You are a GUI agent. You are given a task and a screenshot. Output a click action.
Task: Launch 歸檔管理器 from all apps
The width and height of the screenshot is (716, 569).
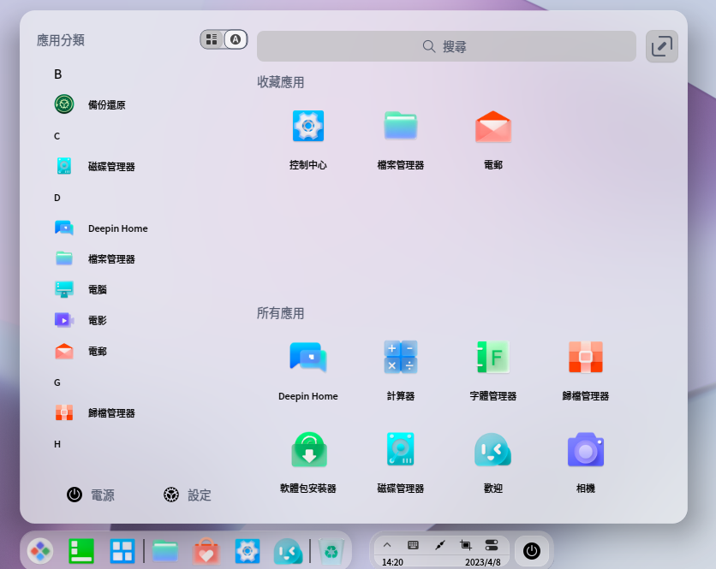tap(585, 357)
